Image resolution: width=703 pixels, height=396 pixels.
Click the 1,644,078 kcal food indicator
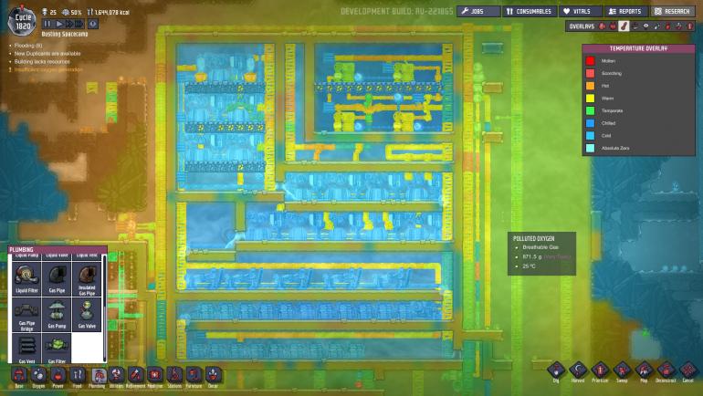[x=108, y=13]
